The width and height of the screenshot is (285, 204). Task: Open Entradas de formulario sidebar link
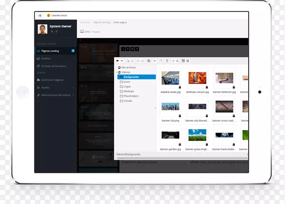click(x=53, y=66)
